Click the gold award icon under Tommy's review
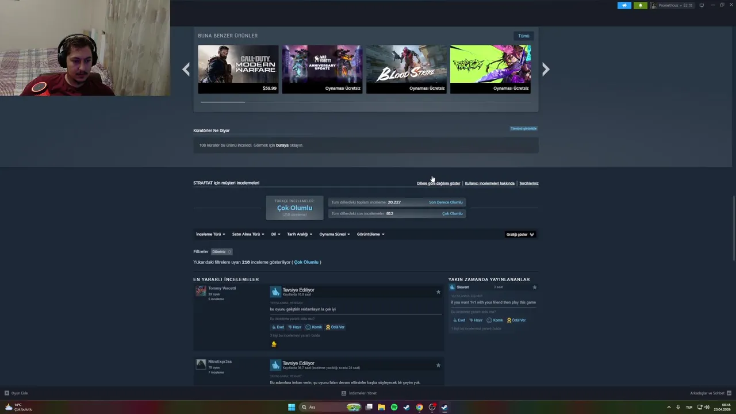The height and width of the screenshot is (414, 736). (274, 344)
